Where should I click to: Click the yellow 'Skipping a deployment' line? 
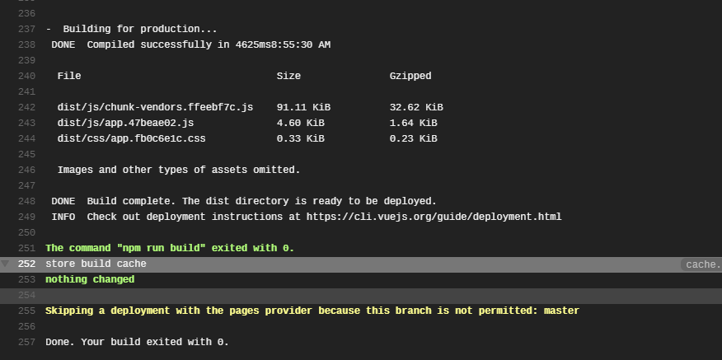(x=312, y=311)
